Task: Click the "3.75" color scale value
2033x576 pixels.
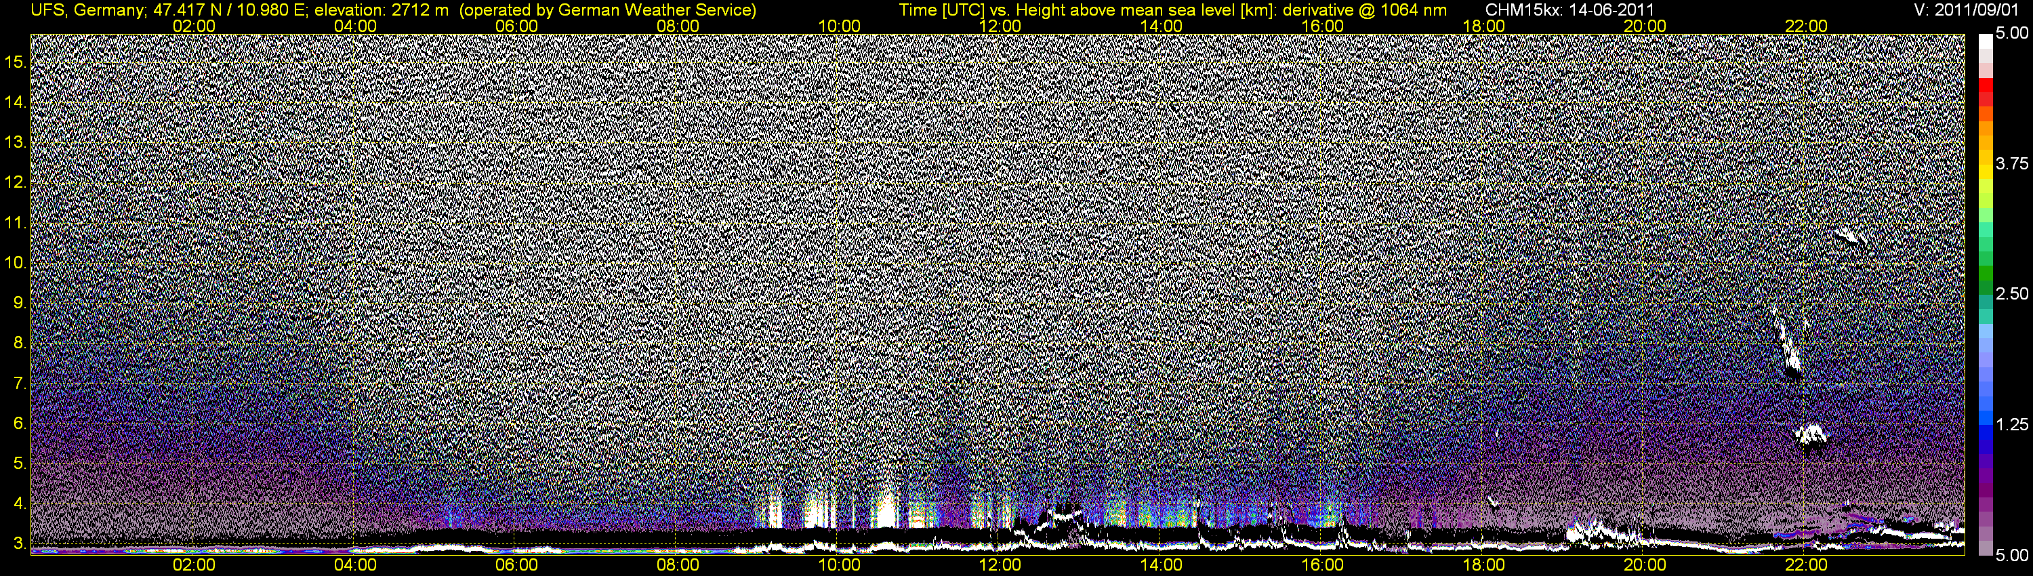Action: tap(2013, 163)
